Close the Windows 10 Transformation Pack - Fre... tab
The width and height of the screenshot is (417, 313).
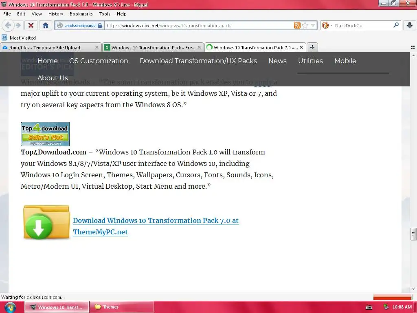pos(199,47)
